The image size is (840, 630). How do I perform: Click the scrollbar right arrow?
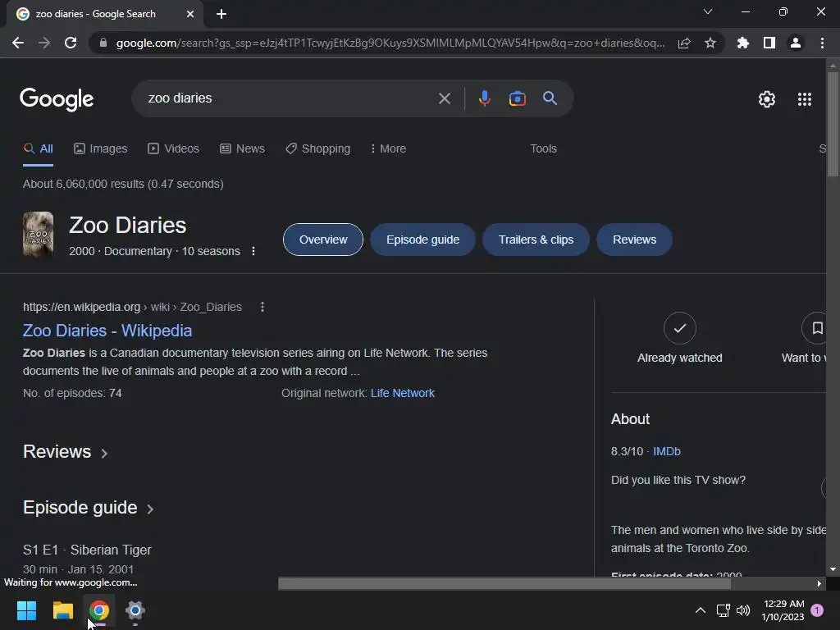(819, 583)
